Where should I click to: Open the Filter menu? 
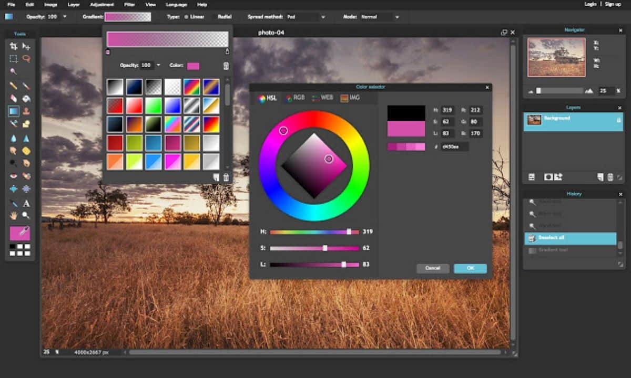[x=129, y=4]
